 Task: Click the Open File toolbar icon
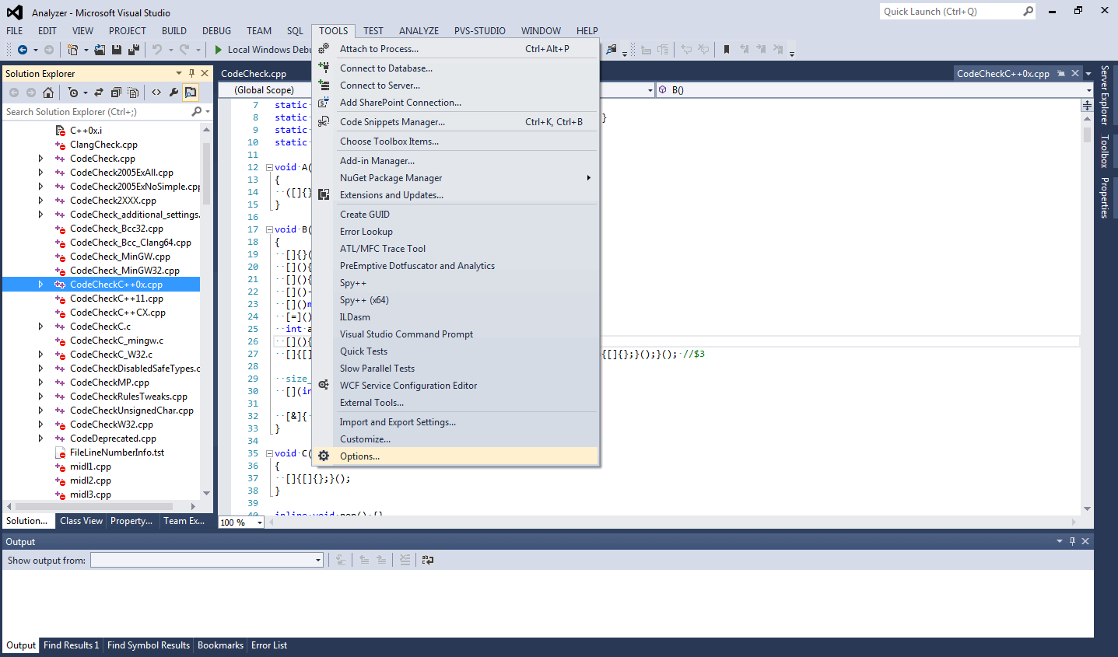[100, 50]
